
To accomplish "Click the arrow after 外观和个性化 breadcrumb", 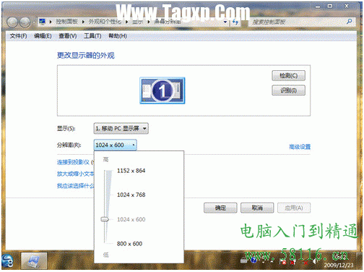I will (126, 22).
